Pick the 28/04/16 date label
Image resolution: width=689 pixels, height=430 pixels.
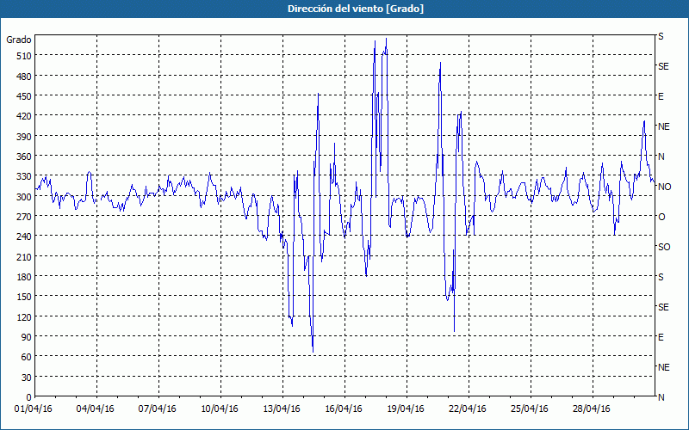click(x=592, y=409)
